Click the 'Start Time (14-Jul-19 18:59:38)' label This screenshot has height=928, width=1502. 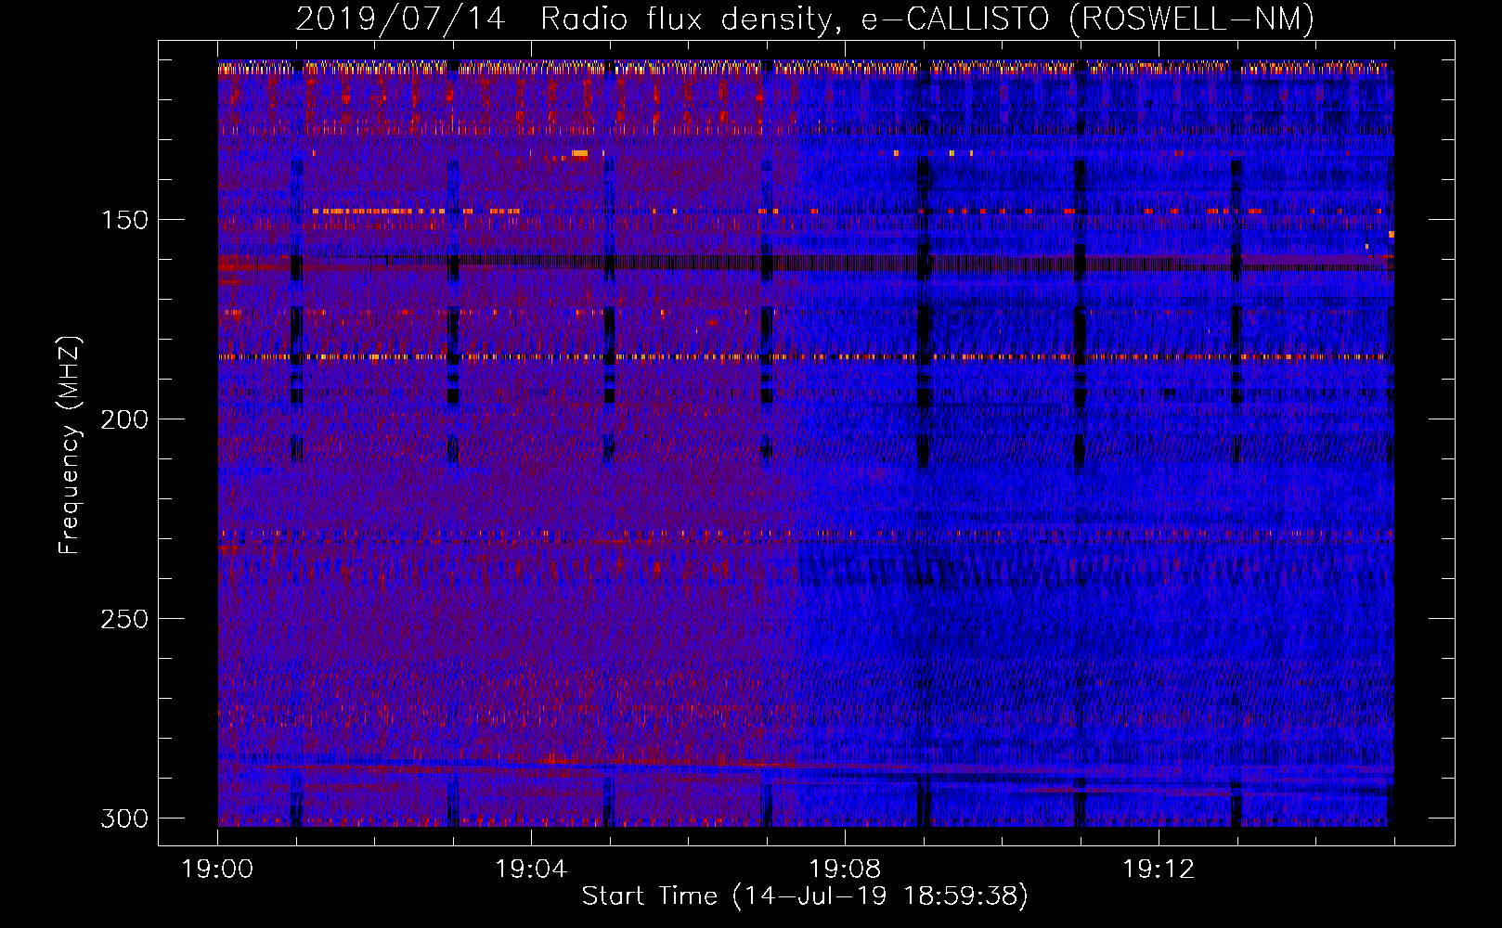click(805, 896)
